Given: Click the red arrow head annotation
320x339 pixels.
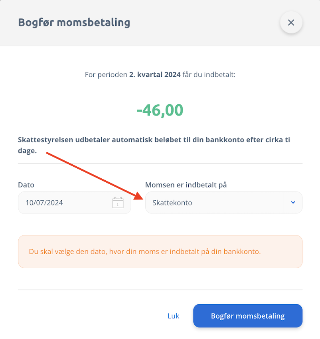Looking at the screenshot, I should click(x=138, y=196).
